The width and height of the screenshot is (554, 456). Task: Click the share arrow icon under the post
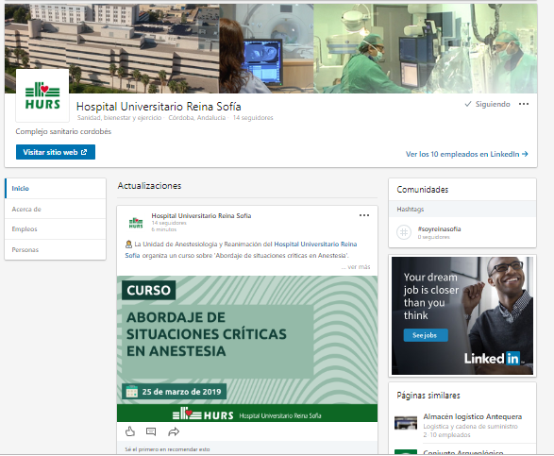coord(174,431)
